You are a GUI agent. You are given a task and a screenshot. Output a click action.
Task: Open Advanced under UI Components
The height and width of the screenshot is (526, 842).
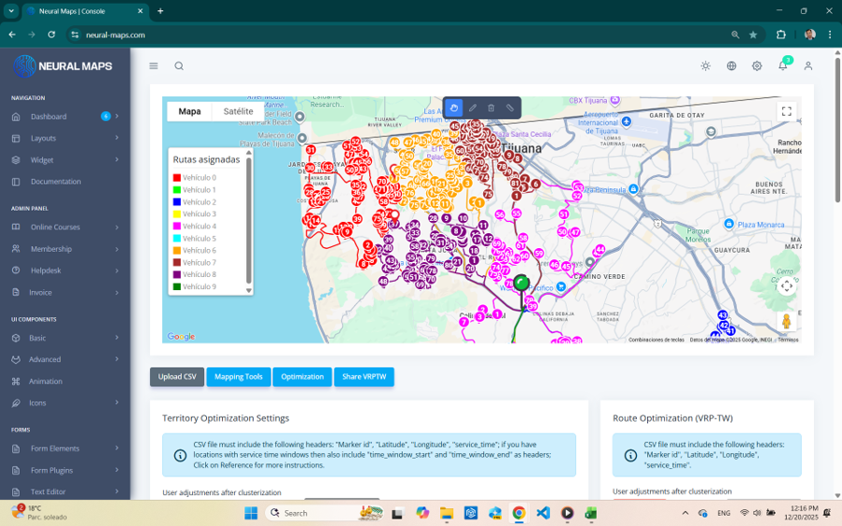pyautogui.click(x=45, y=359)
